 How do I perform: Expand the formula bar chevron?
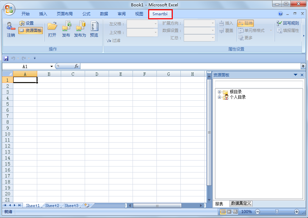pyautogui.click(x=303, y=66)
